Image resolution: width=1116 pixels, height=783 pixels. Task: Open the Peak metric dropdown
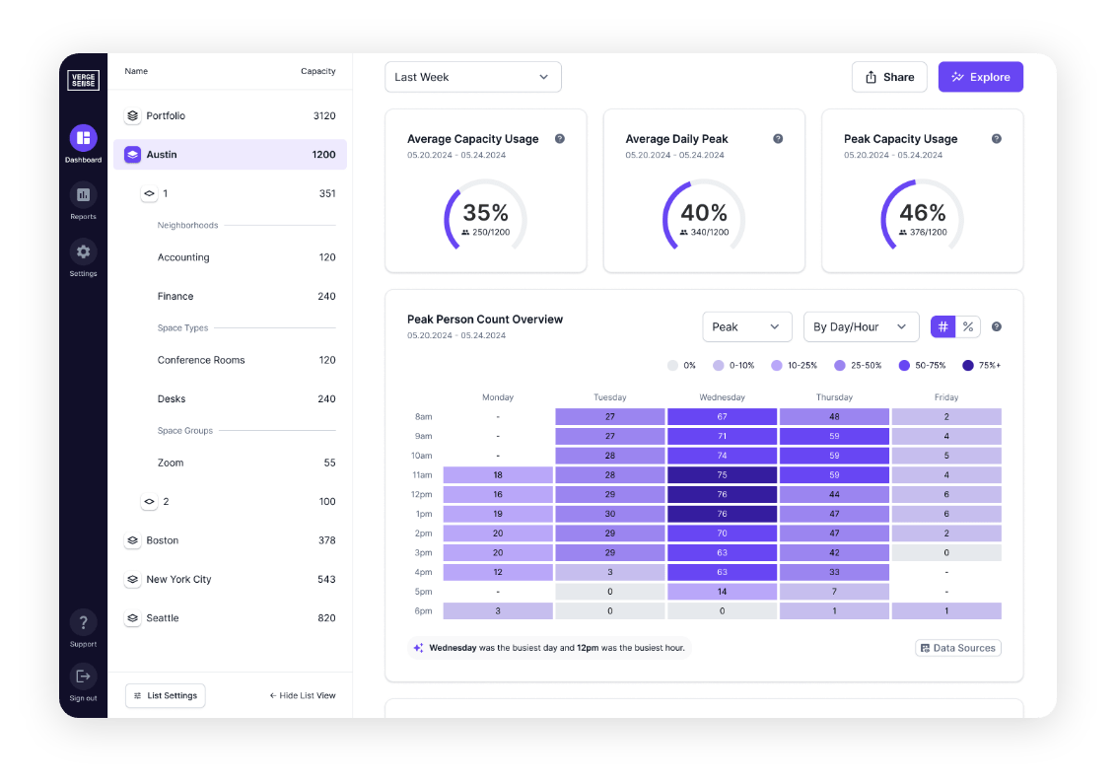click(x=746, y=326)
